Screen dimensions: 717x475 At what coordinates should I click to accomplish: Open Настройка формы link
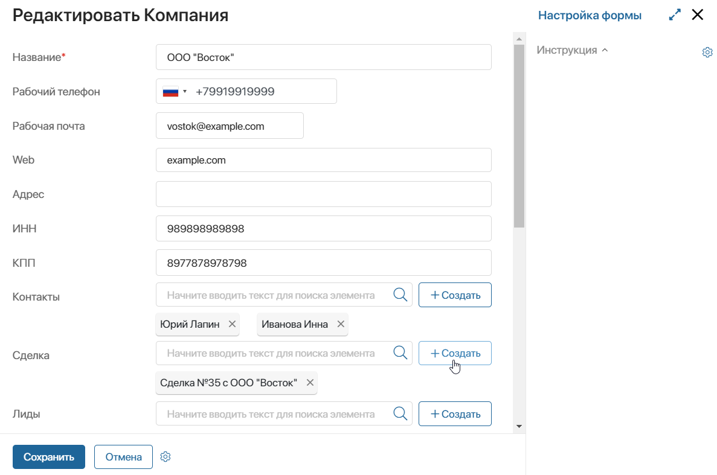click(x=590, y=15)
